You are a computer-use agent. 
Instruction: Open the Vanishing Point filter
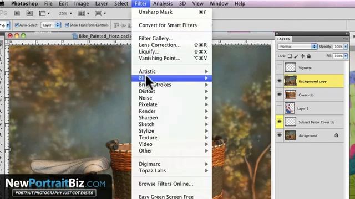pos(171,58)
